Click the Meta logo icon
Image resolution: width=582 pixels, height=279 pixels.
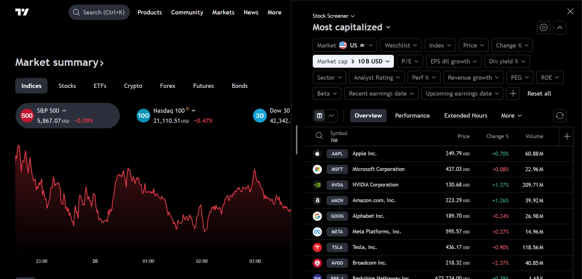tap(317, 232)
